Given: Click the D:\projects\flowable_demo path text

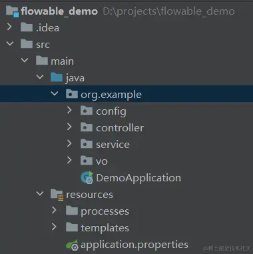Looking at the screenshot, I should coord(169,11).
